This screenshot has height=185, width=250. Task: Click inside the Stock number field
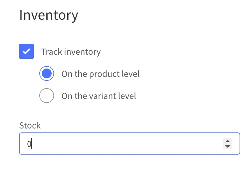[123, 144]
